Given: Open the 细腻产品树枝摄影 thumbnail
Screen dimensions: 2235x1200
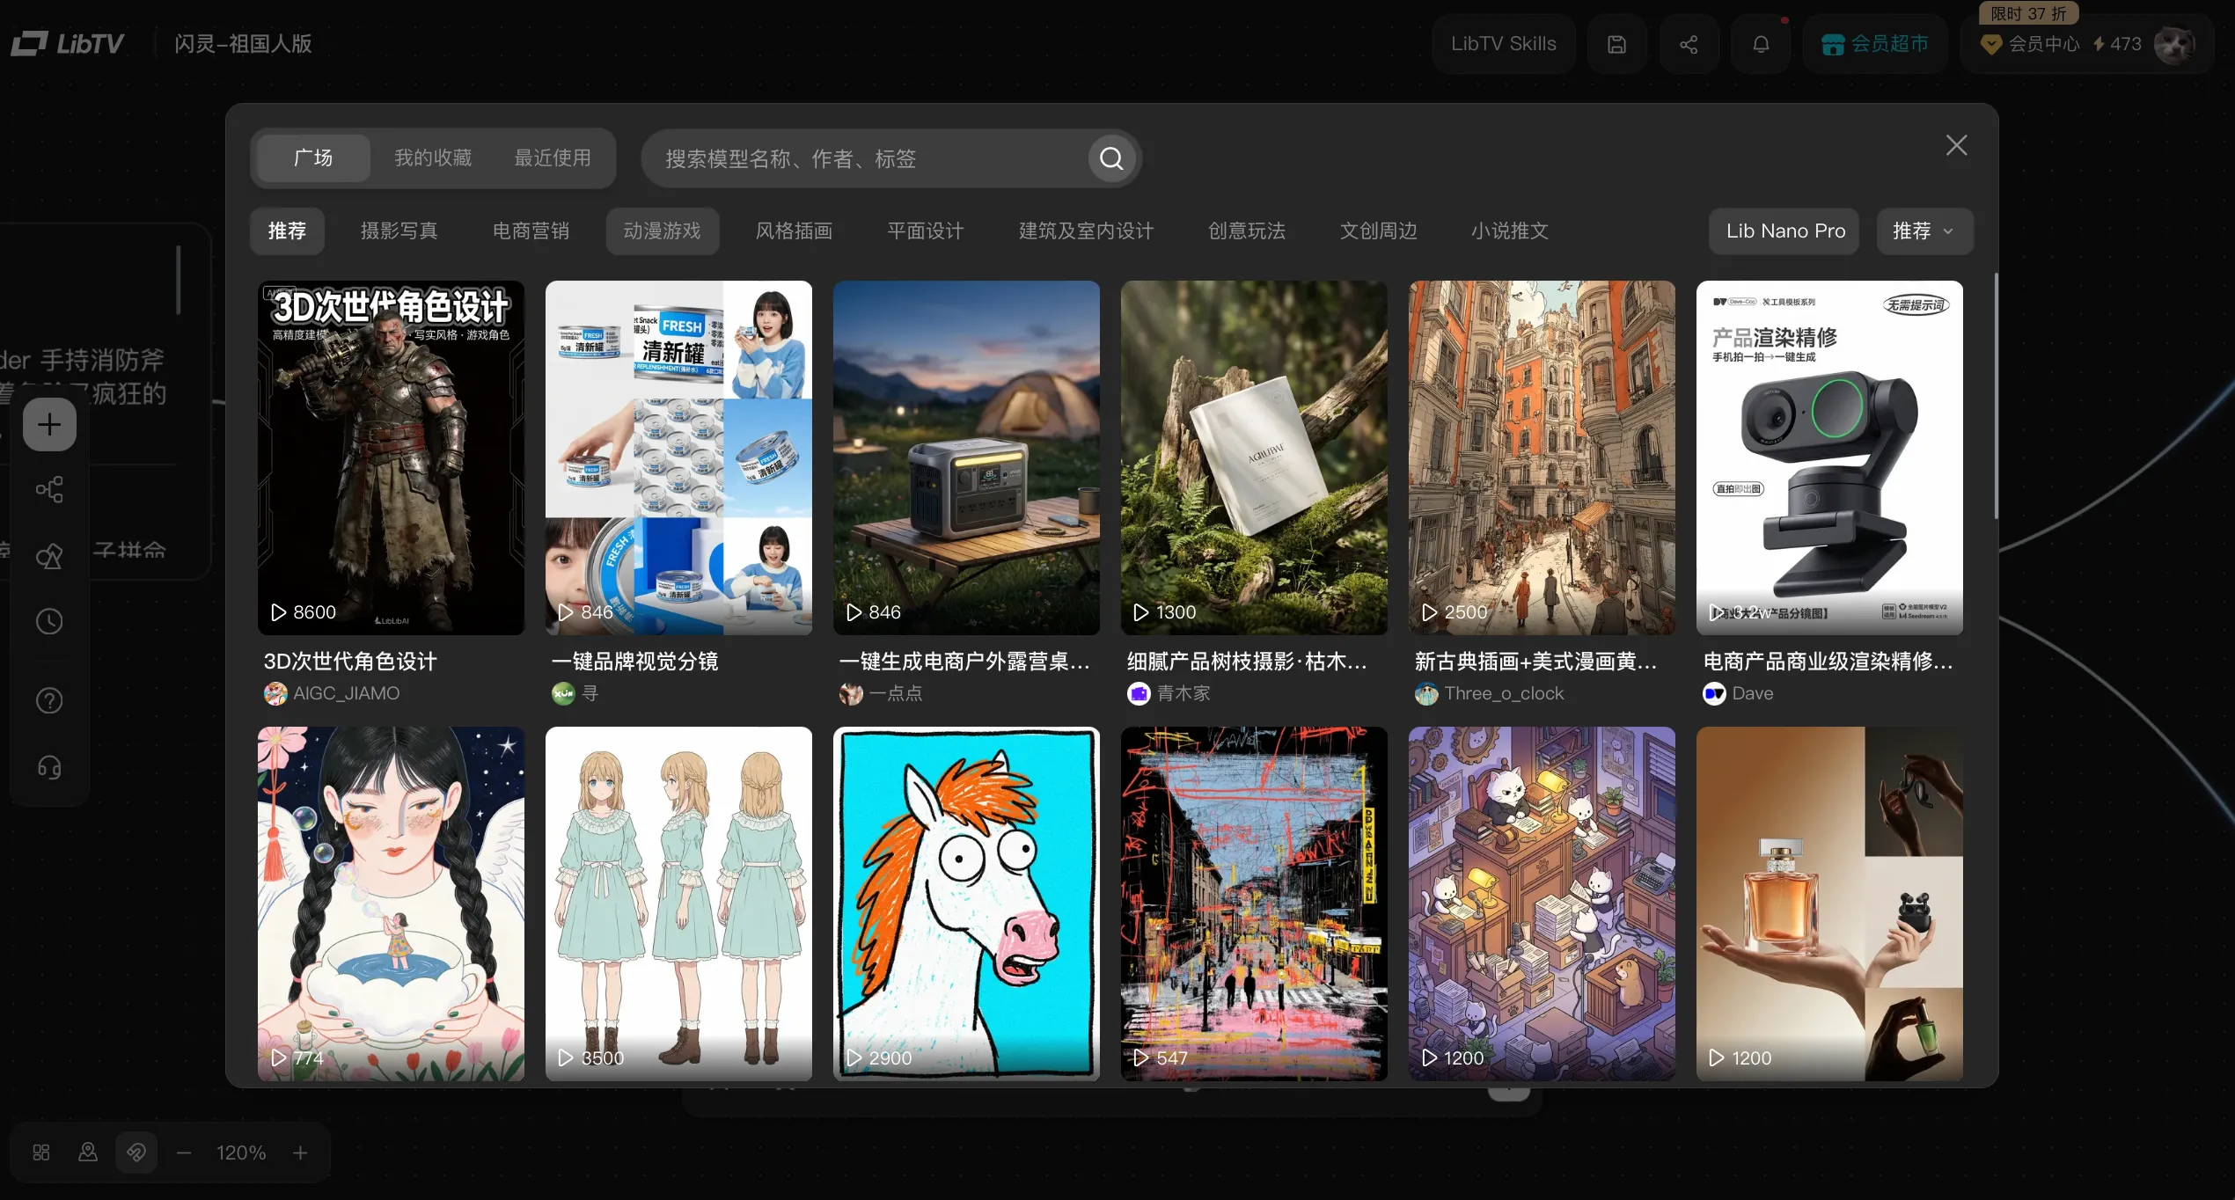Looking at the screenshot, I should [1254, 457].
